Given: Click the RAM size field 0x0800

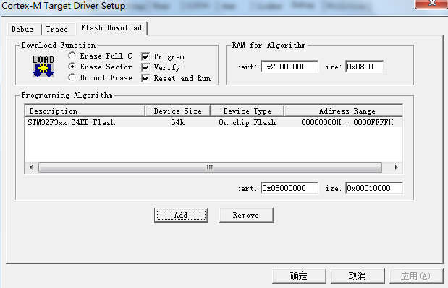Looking at the screenshot, I should [x=365, y=67].
